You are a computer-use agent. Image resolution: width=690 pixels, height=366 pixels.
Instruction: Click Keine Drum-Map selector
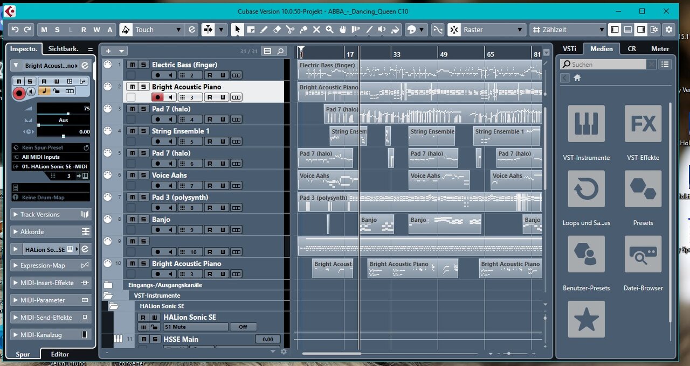(51, 197)
